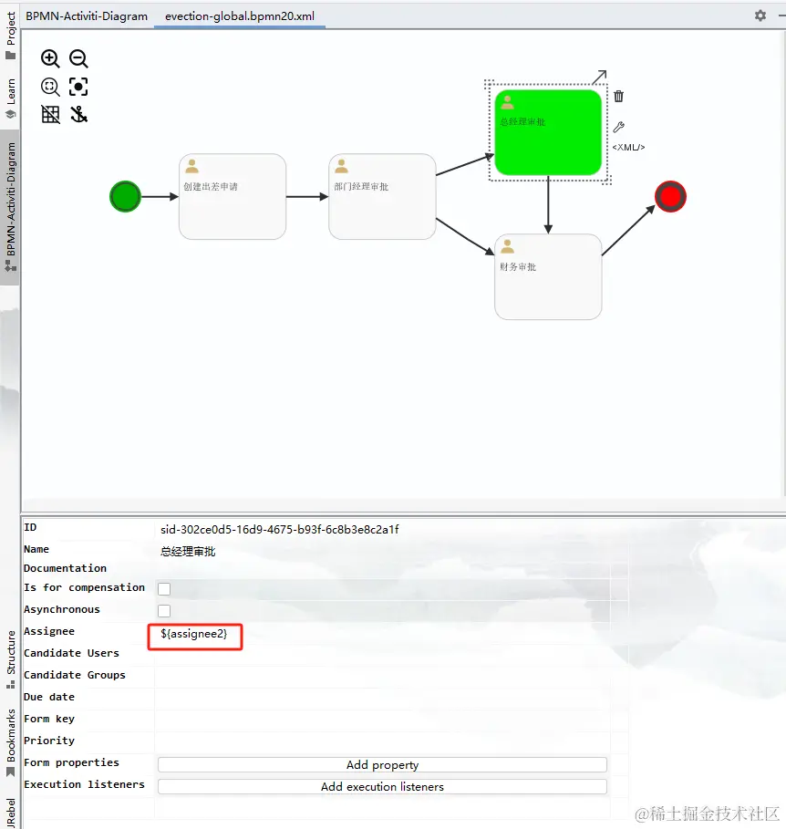Open the settings gear in the panel header
The height and width of the screenshot is (829, 786).
(760, 16)
